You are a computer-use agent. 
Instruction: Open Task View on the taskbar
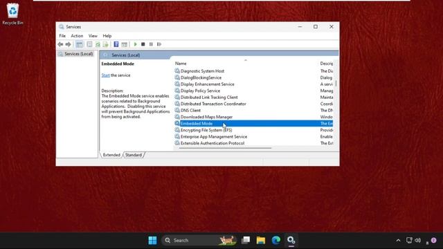246,240
